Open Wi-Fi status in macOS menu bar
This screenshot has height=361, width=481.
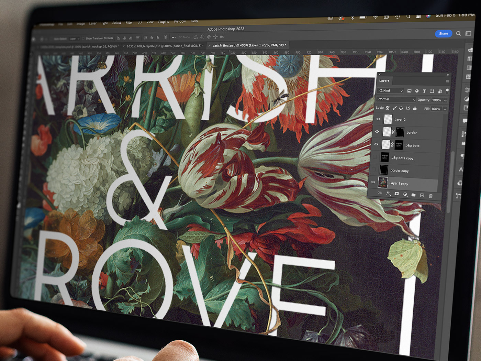pos(375,17)
